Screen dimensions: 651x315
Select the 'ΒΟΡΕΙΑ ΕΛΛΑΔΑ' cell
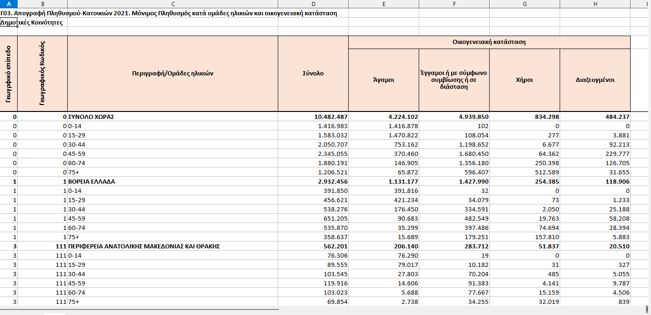(x=172, y=182)
